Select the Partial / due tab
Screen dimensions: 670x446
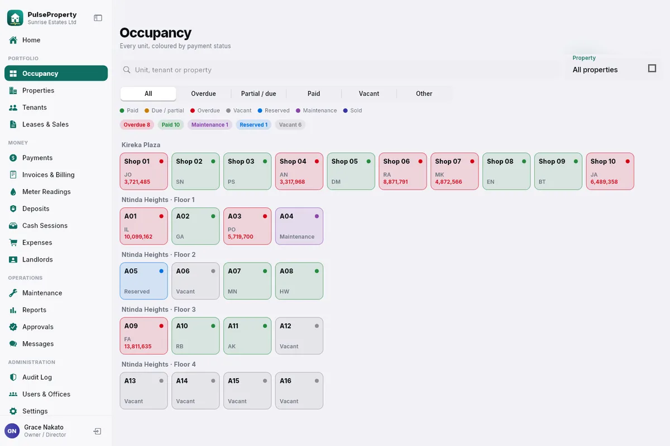click(259, 94)
